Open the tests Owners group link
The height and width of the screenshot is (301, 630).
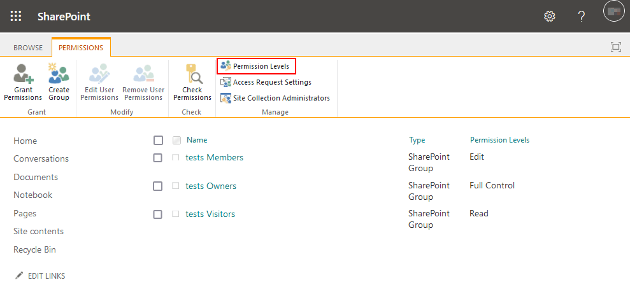[211, 186]
